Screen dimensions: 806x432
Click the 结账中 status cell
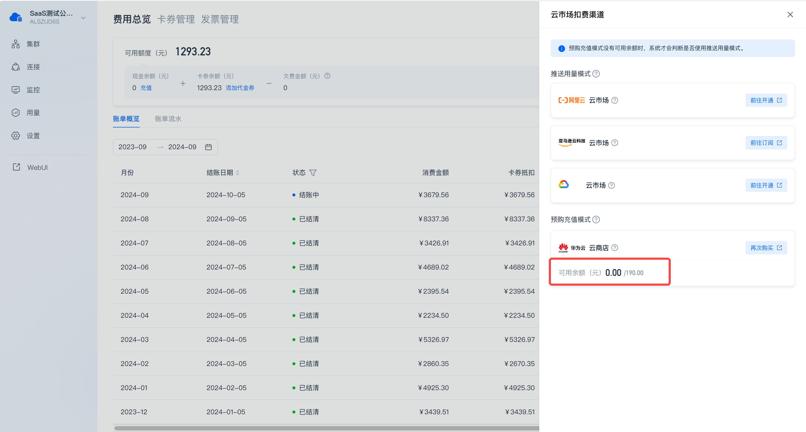click(x=305, y=195)
